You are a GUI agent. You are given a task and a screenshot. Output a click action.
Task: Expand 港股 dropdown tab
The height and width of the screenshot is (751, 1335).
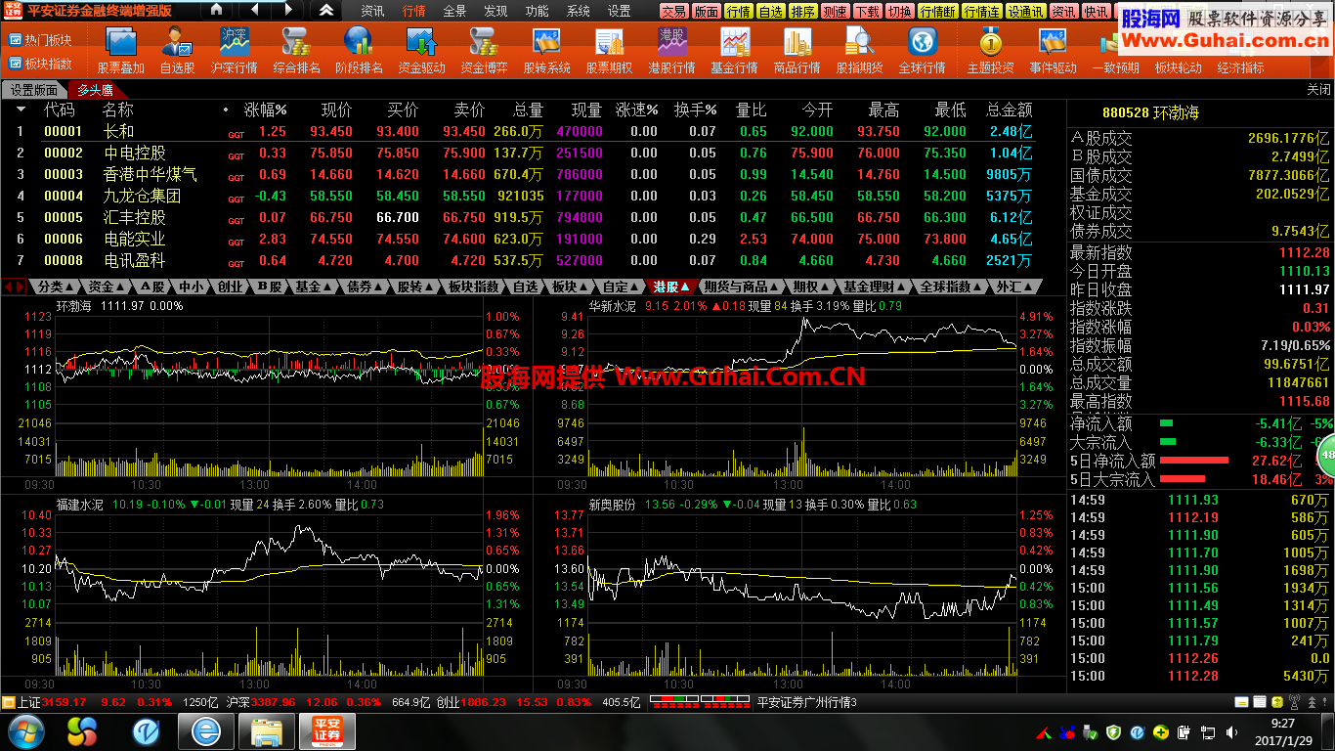[x=671, y=287]
